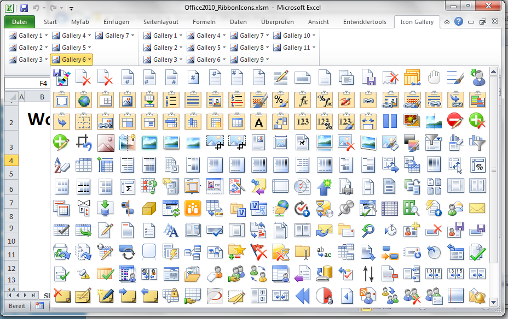The width and height of the screenshot is (508, 319).
Task: Select the clipboard with fx formula icon
Action: pyautogui.click(x=302, y=100)
